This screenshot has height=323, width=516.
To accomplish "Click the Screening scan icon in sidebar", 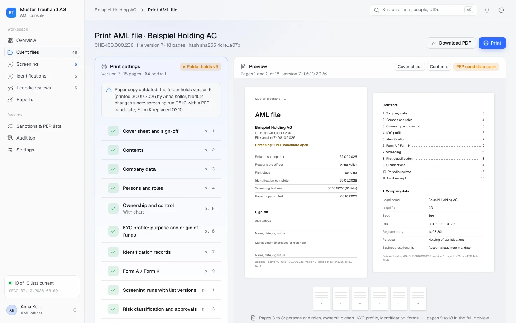I will click(10, 64).
